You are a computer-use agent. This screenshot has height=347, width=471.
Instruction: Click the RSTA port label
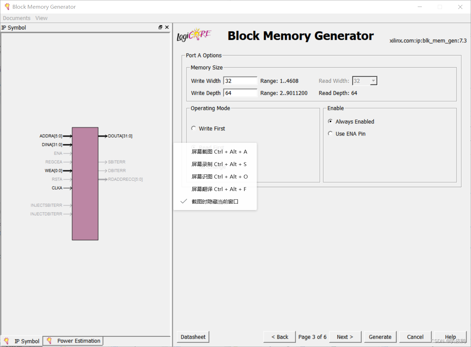point(57,179)
